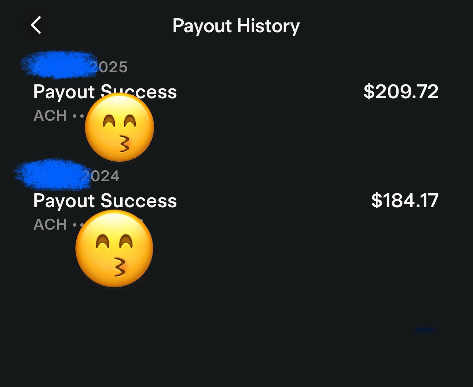This screenshot has height=387, width=473.
Task: Click the blue scribble covering the 2025 date
Action: click(x=59, y=65)
